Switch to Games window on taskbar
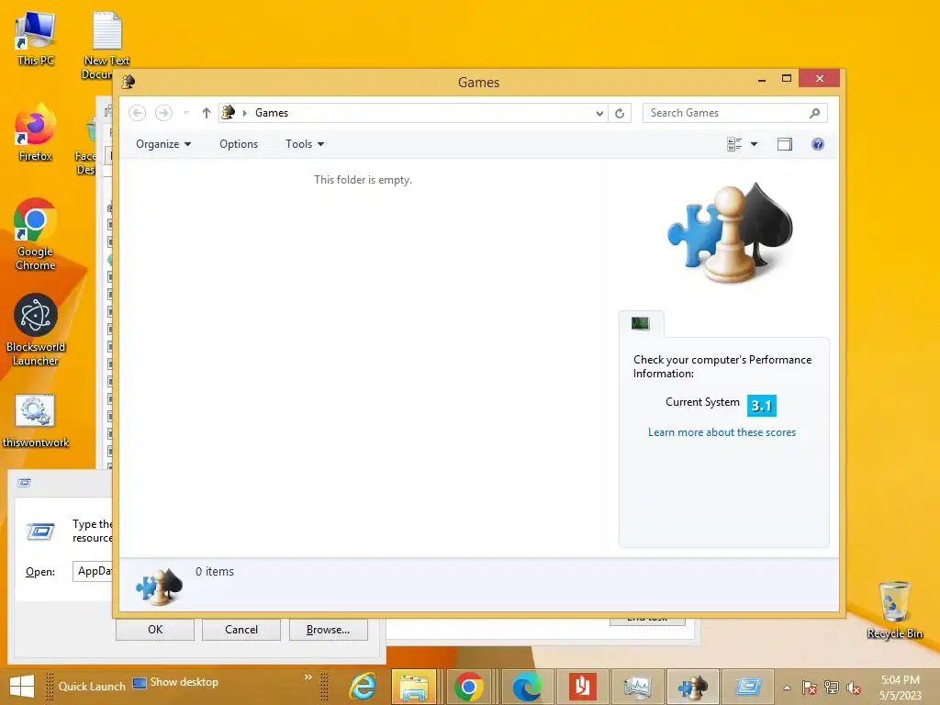This screenshot has width=940, height=705. 692,687
